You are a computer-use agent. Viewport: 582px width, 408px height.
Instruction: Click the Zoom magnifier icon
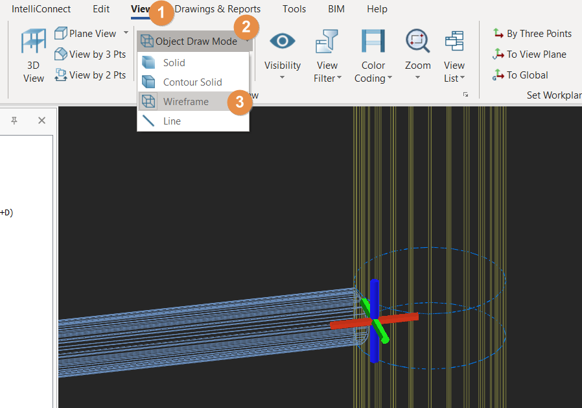[x=417, y=42]
